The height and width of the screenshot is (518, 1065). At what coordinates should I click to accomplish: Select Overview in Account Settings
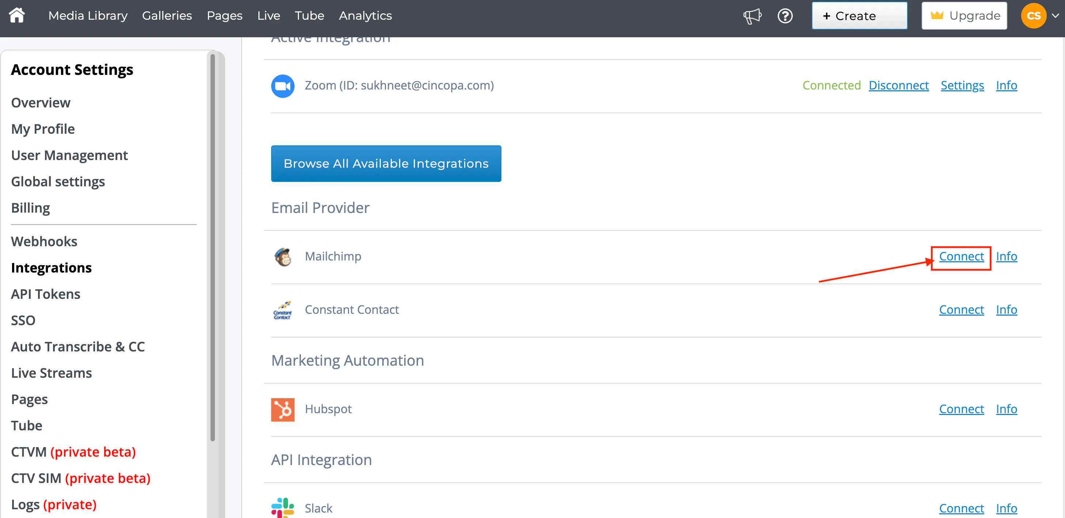coord(41,102)
